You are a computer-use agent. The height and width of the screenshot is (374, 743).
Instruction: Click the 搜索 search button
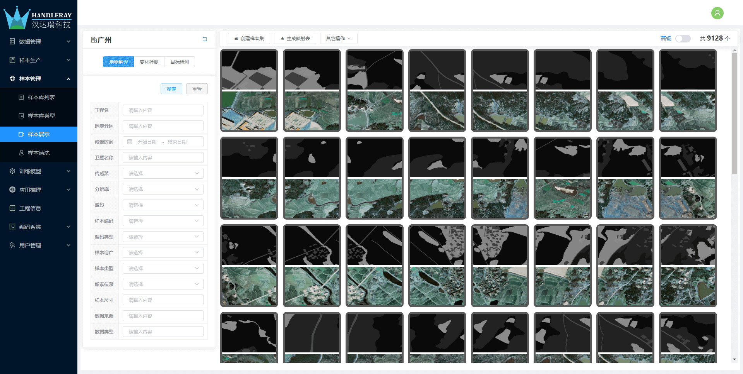(171, 89)
